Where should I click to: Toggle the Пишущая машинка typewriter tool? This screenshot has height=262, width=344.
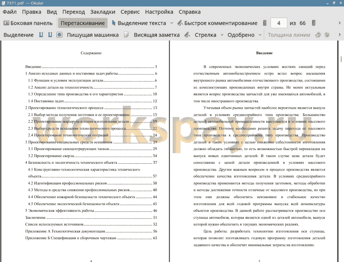93,35
